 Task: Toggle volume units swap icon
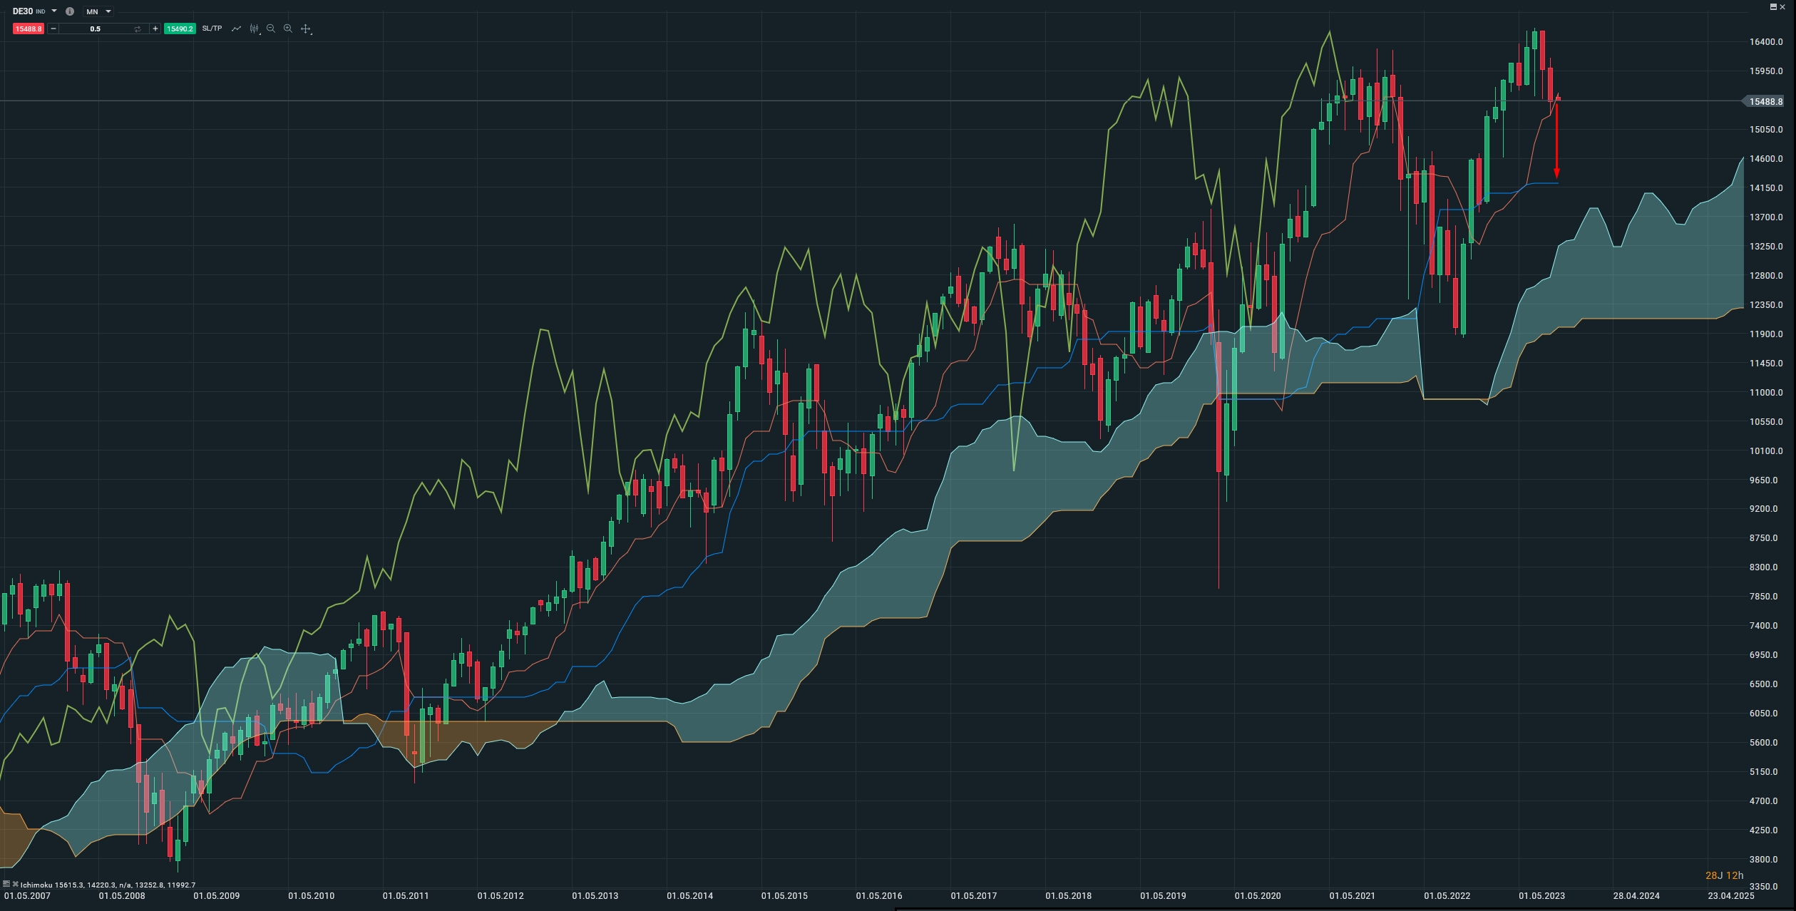pyautogui.click(x=138, y=29)
